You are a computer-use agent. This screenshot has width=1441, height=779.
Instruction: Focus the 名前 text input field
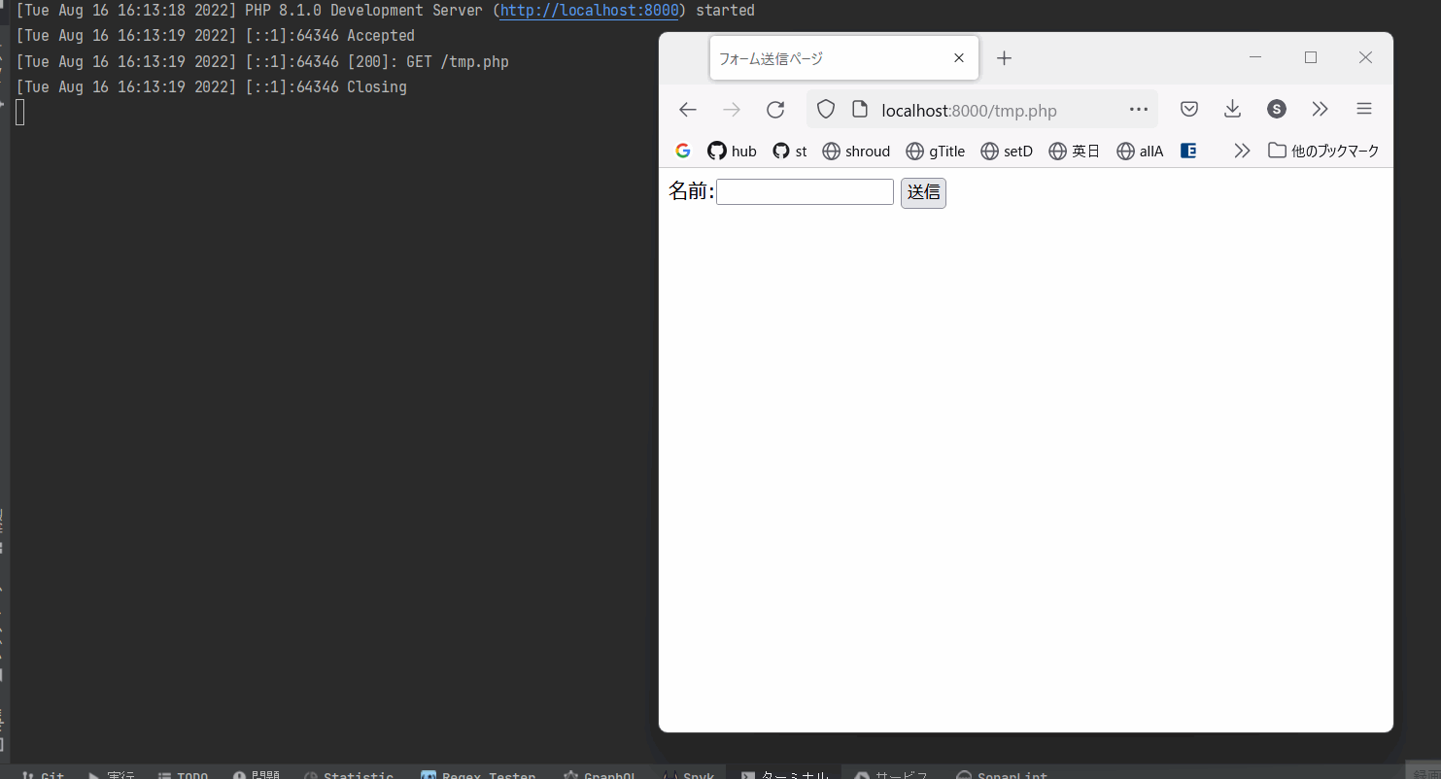pos(805,192)
